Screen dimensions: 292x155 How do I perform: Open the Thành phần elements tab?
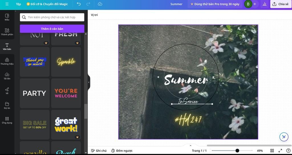[7, 32]
